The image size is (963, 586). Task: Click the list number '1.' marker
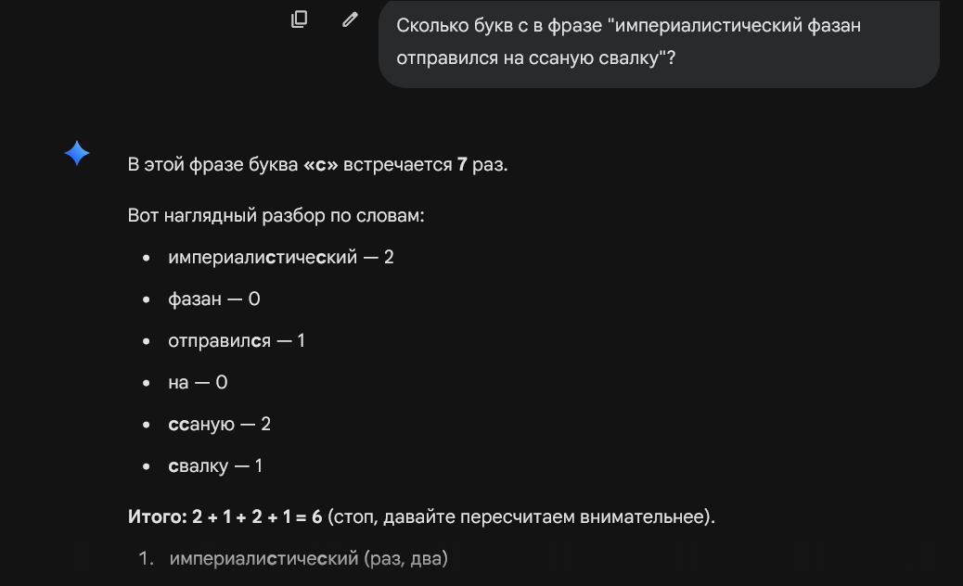(x=145, y=559)
